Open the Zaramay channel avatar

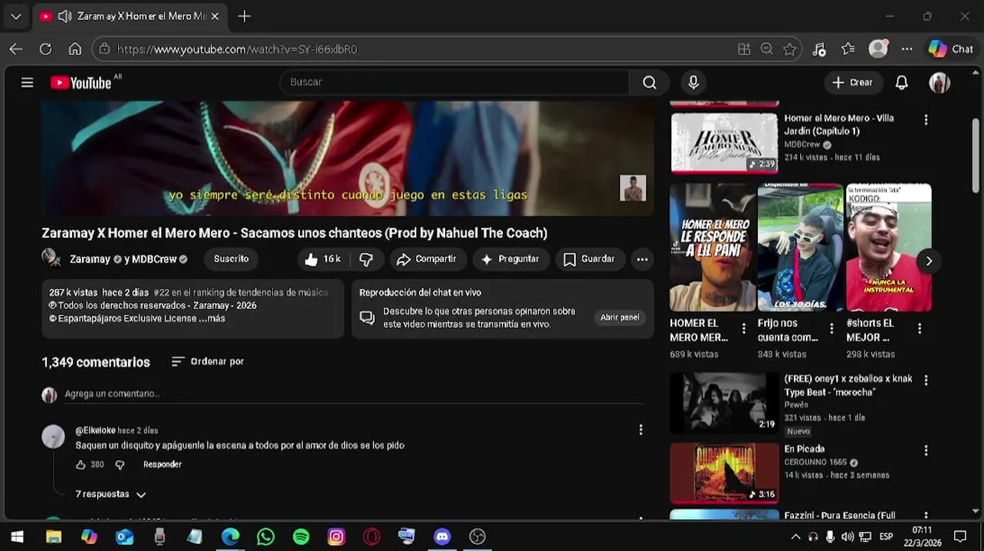pos(51,258)
